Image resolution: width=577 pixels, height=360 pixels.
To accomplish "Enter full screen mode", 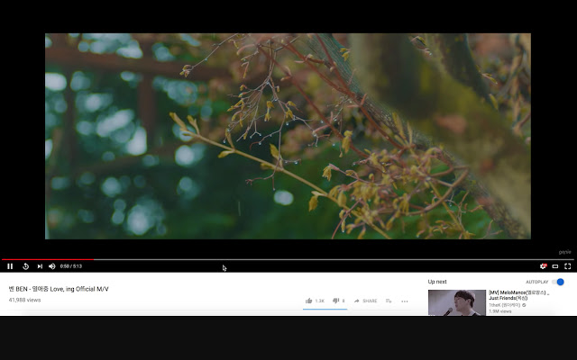I will pos(567,266).
